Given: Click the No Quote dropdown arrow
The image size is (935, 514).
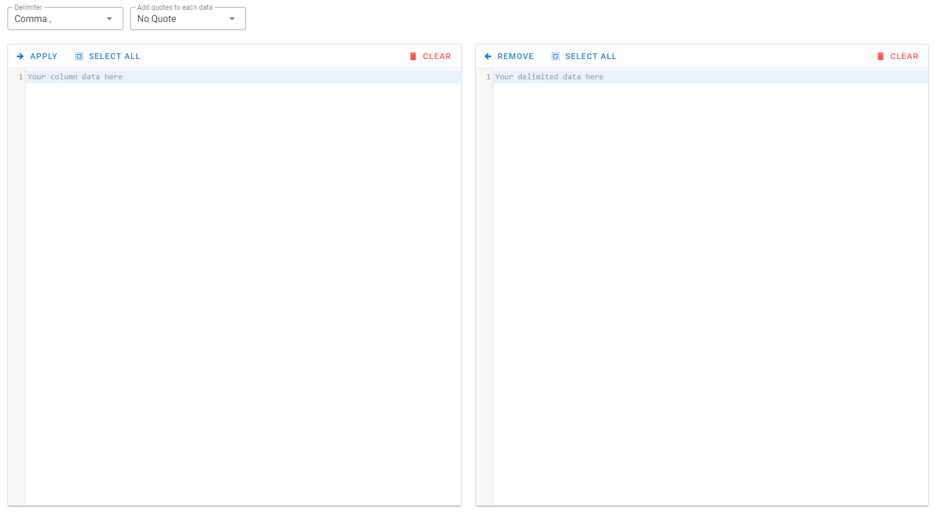Looking at the screenshot, I should pos(232,19).
